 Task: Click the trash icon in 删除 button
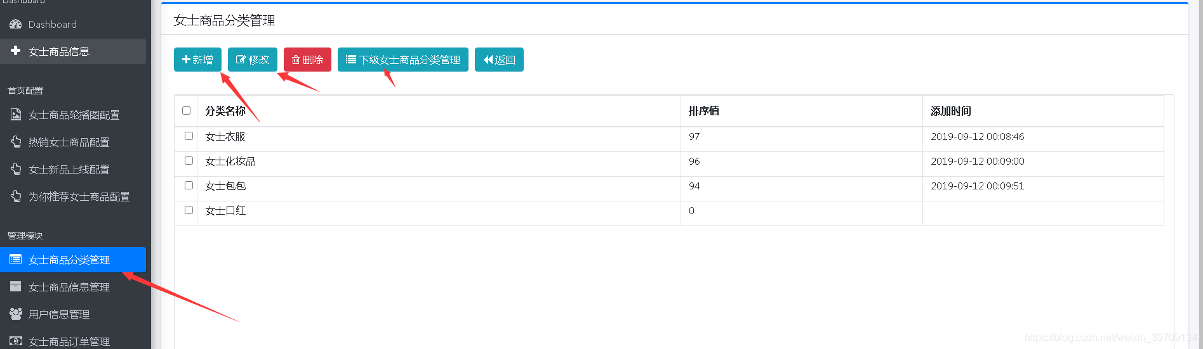(296, 60)
